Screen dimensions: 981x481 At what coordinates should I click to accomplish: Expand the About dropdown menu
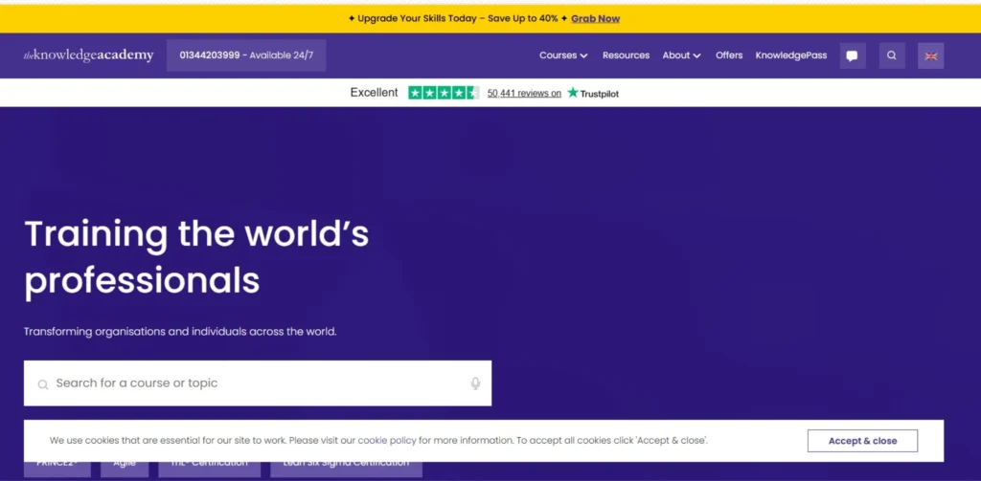click(681, 55)
